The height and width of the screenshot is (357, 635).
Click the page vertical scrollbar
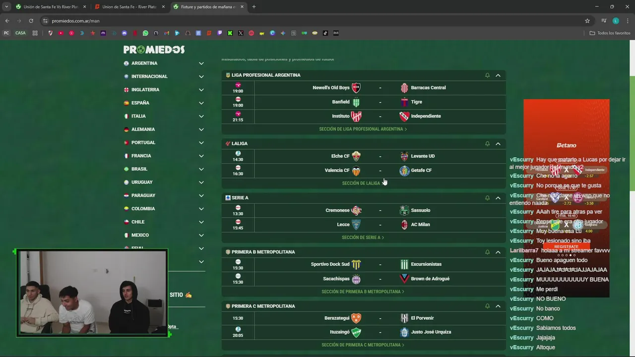pyautogui.click(x=632, y=132)
